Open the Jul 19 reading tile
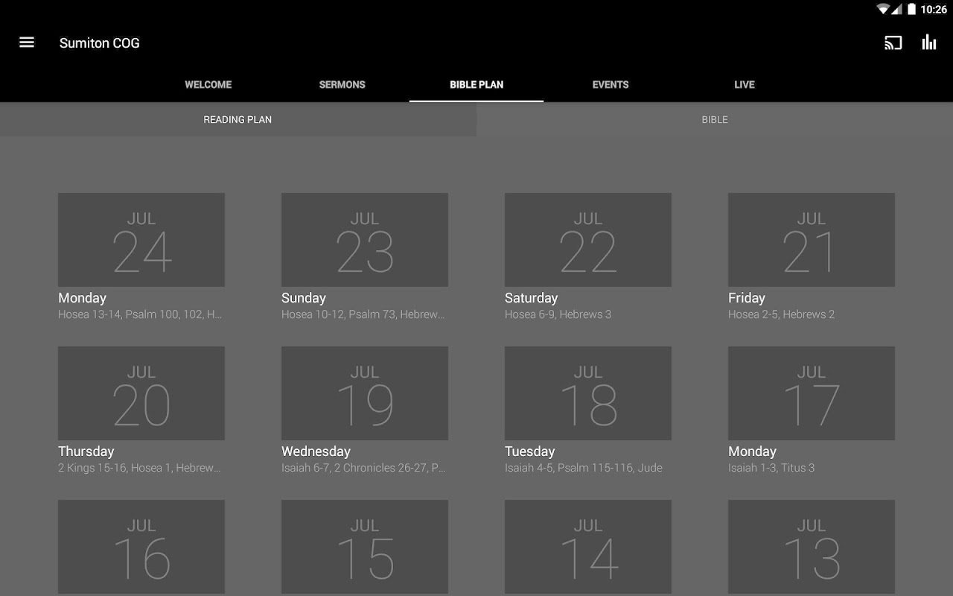 [x=365, y=393]
